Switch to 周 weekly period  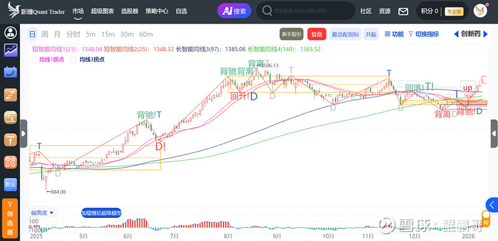tap(45, 34)
